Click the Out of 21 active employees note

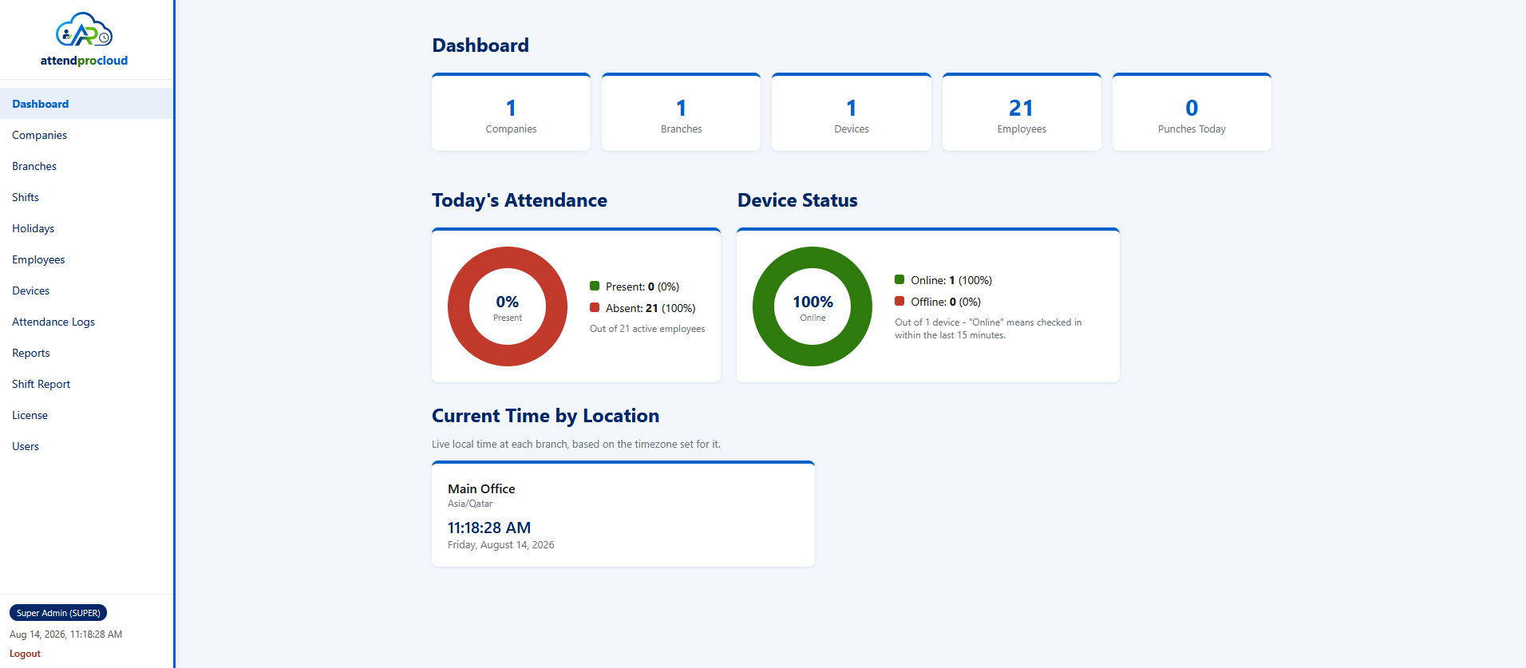click(647, 329)
